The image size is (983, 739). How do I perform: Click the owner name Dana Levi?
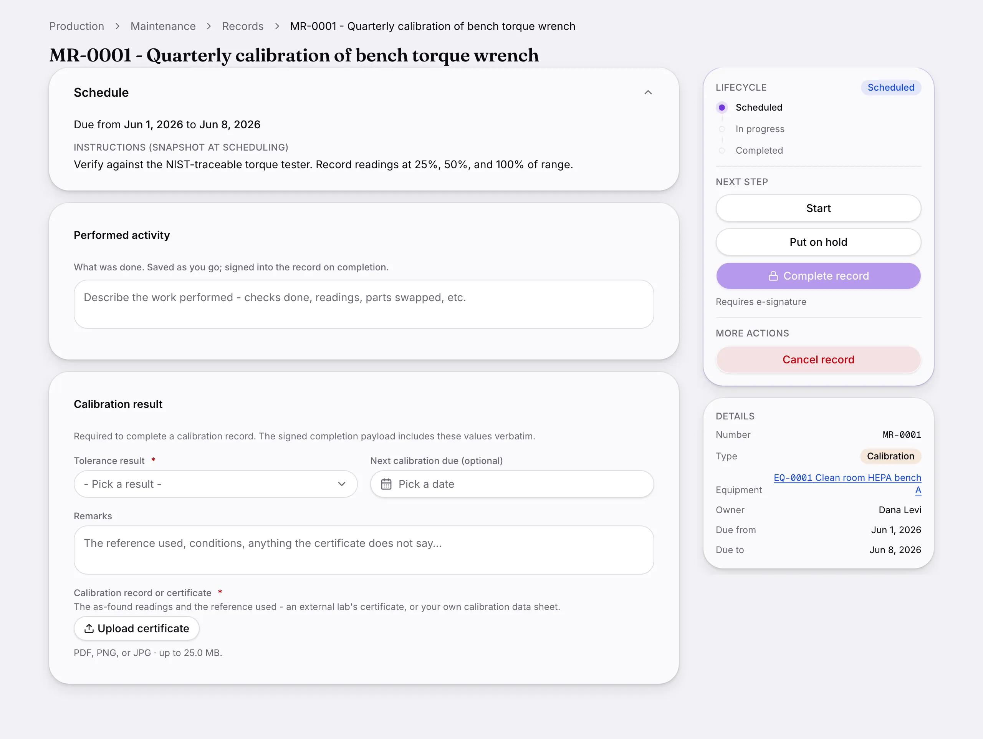[899, 510]
